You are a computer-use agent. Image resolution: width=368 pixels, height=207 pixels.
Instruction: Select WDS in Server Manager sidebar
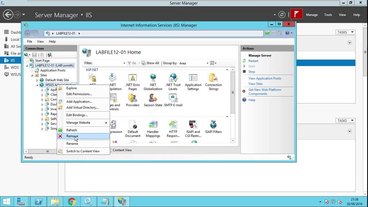click(x=15, y=67)
